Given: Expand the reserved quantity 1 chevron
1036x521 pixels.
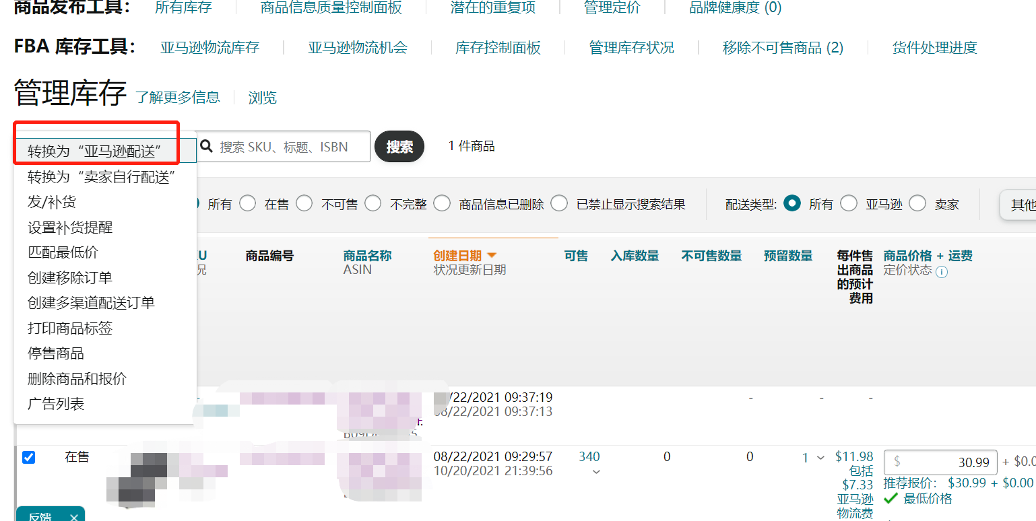Looking at the screenshot, I should tap(820, 458).
